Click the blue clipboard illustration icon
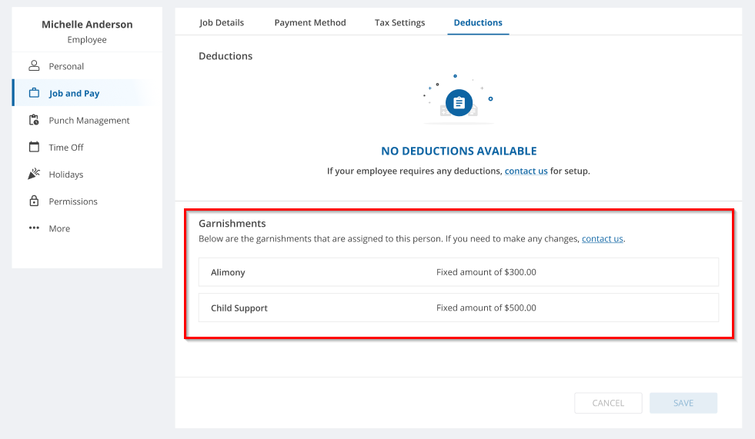This screenshot has height=439, width=755. [x=459, y=102]
